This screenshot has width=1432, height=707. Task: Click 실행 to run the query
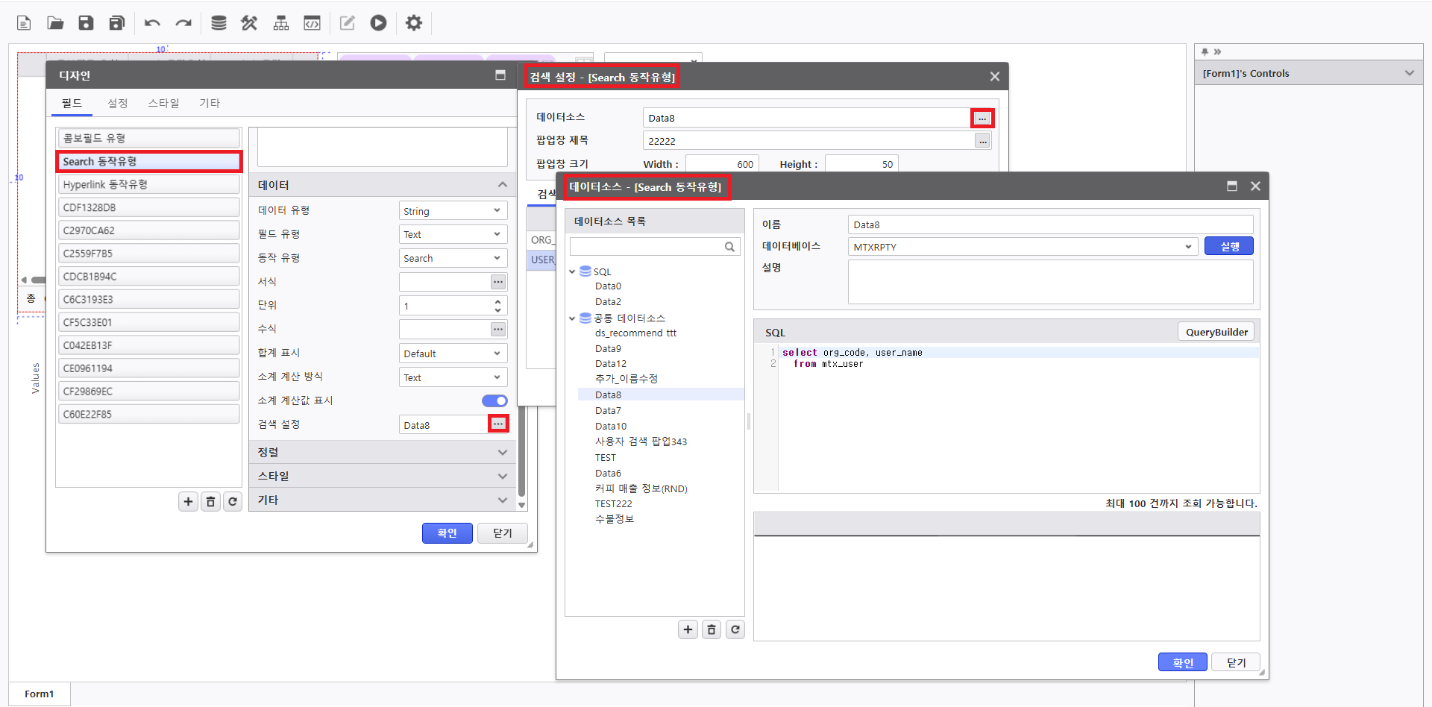coord(1228,246)
